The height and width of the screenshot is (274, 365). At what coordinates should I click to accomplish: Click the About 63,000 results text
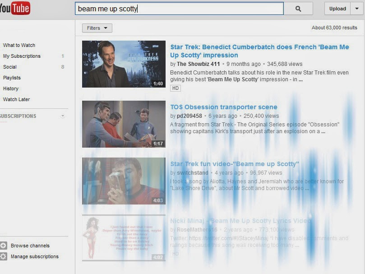pyautogui.click(x=334, y=28)
